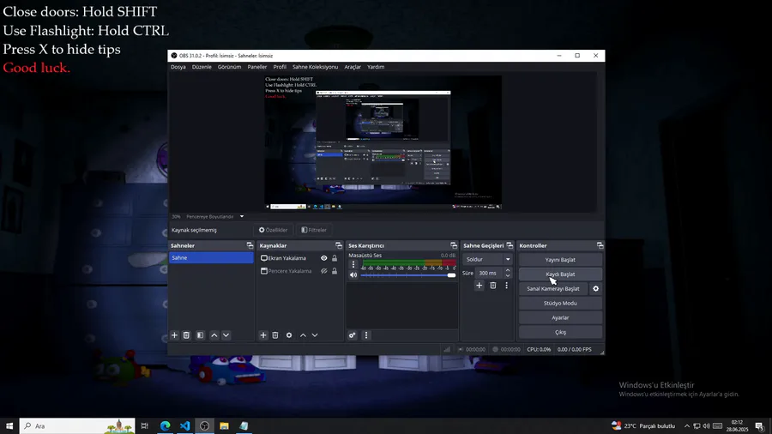Open the weather widget 23°C Parçalı bulutlu
The image size is (772, 434).
click(643, 426)
